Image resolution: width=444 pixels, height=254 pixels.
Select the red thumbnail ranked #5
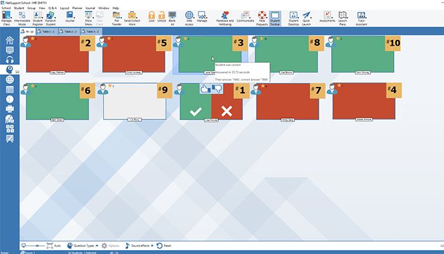pyautogui.click(x=133, y=54)
